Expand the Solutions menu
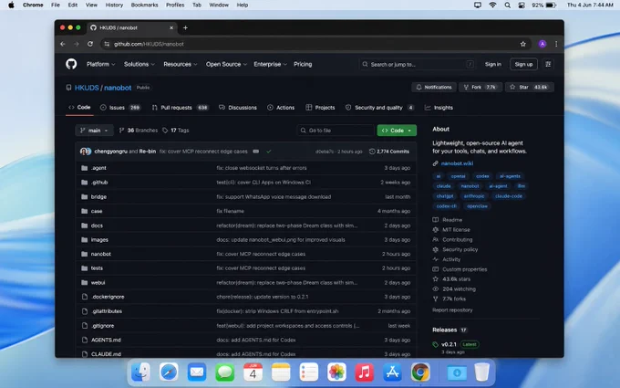Image resolution: width=620 pixels, height=388 pixels. point(139,64)
